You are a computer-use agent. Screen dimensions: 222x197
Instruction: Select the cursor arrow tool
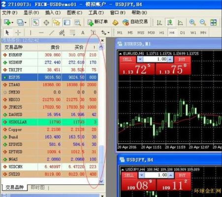point(7,33)
